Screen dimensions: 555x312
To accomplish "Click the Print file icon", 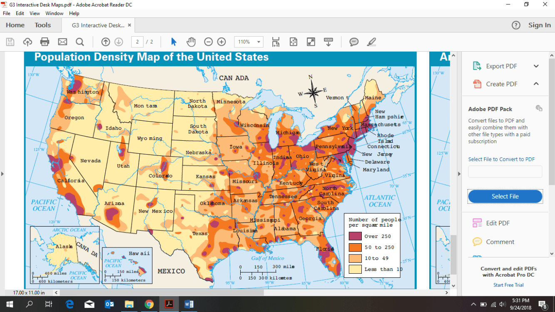I will 45,42.
